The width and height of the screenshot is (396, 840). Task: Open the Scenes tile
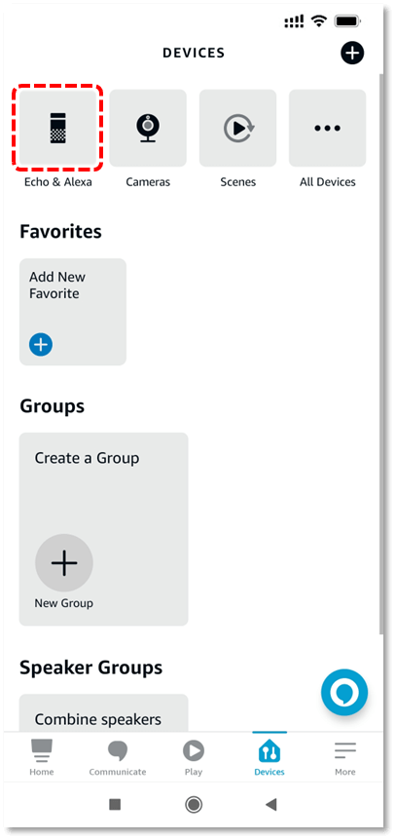[x=237, y=128]
